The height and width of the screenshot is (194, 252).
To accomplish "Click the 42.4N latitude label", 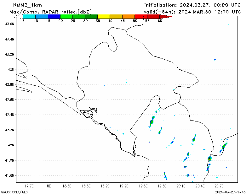I will coord(10,115).
